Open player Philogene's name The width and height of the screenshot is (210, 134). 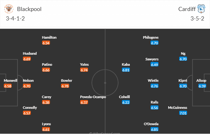coord(151,37)
